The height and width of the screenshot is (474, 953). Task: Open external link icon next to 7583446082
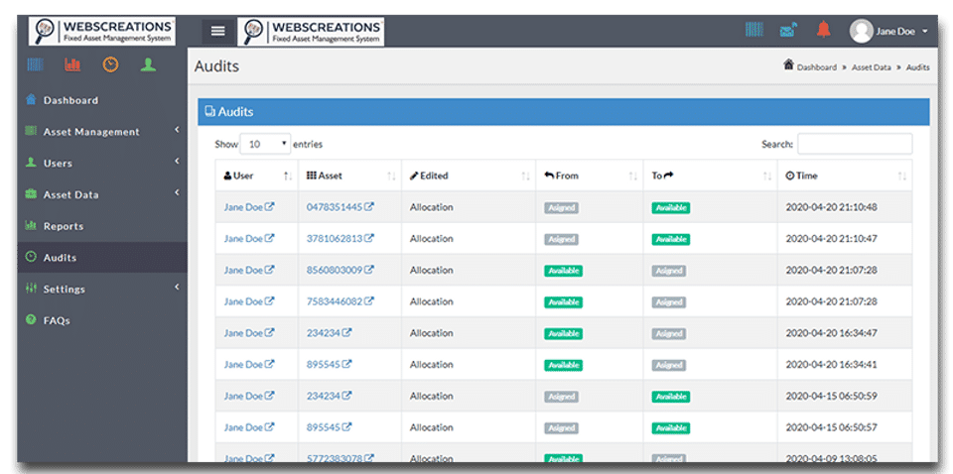(369, 301)
